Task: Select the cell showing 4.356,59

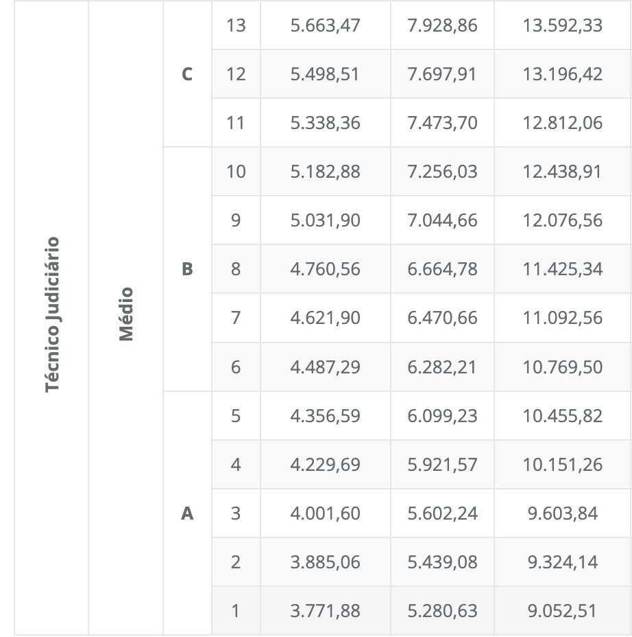Action: [325, 416]
